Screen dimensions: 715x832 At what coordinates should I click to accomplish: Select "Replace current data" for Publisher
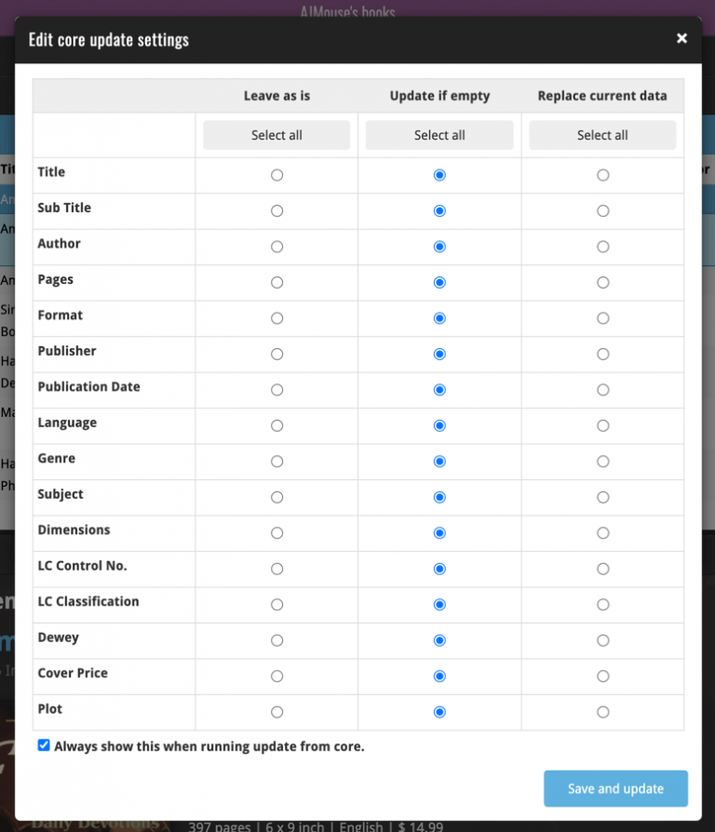coord(602,354)
